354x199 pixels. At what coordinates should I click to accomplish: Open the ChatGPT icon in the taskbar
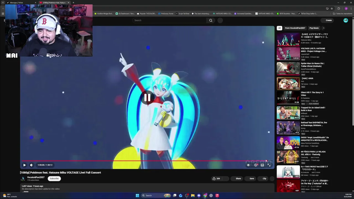211,195
